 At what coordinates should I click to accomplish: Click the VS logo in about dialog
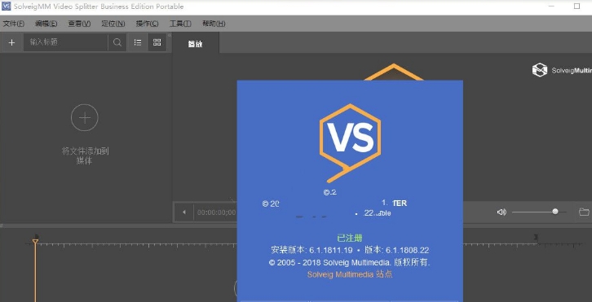pyautogui.click(x=350, y=143)
